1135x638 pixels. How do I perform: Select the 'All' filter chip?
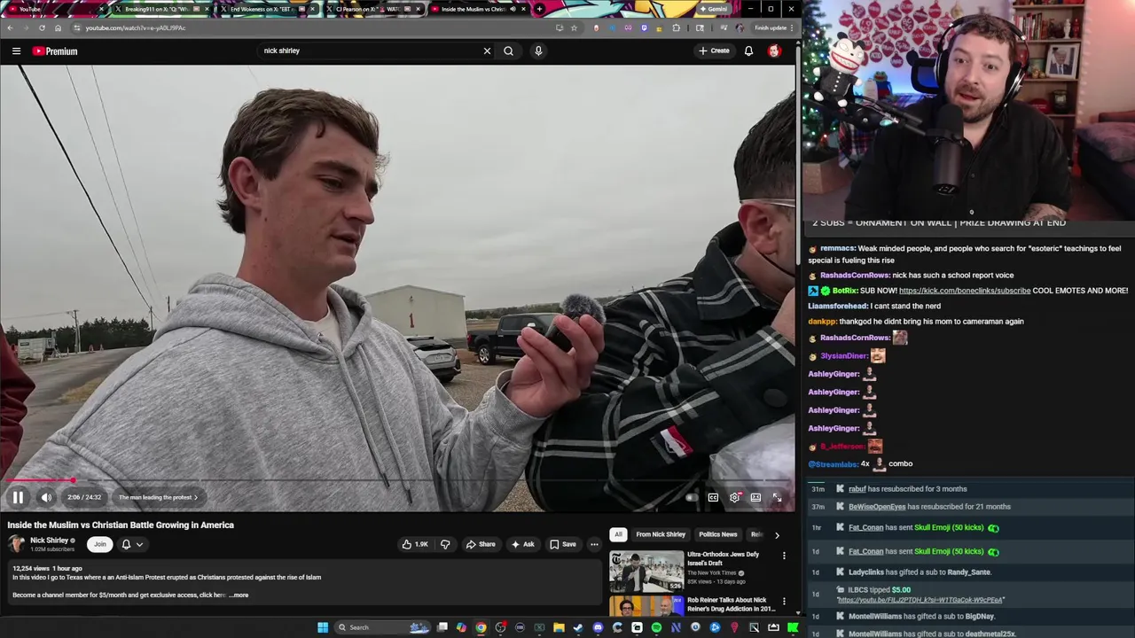pyautogui.click(x=618, y=534)
